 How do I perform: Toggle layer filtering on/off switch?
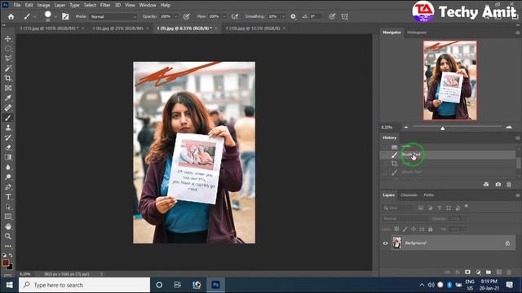pos(467,206)
